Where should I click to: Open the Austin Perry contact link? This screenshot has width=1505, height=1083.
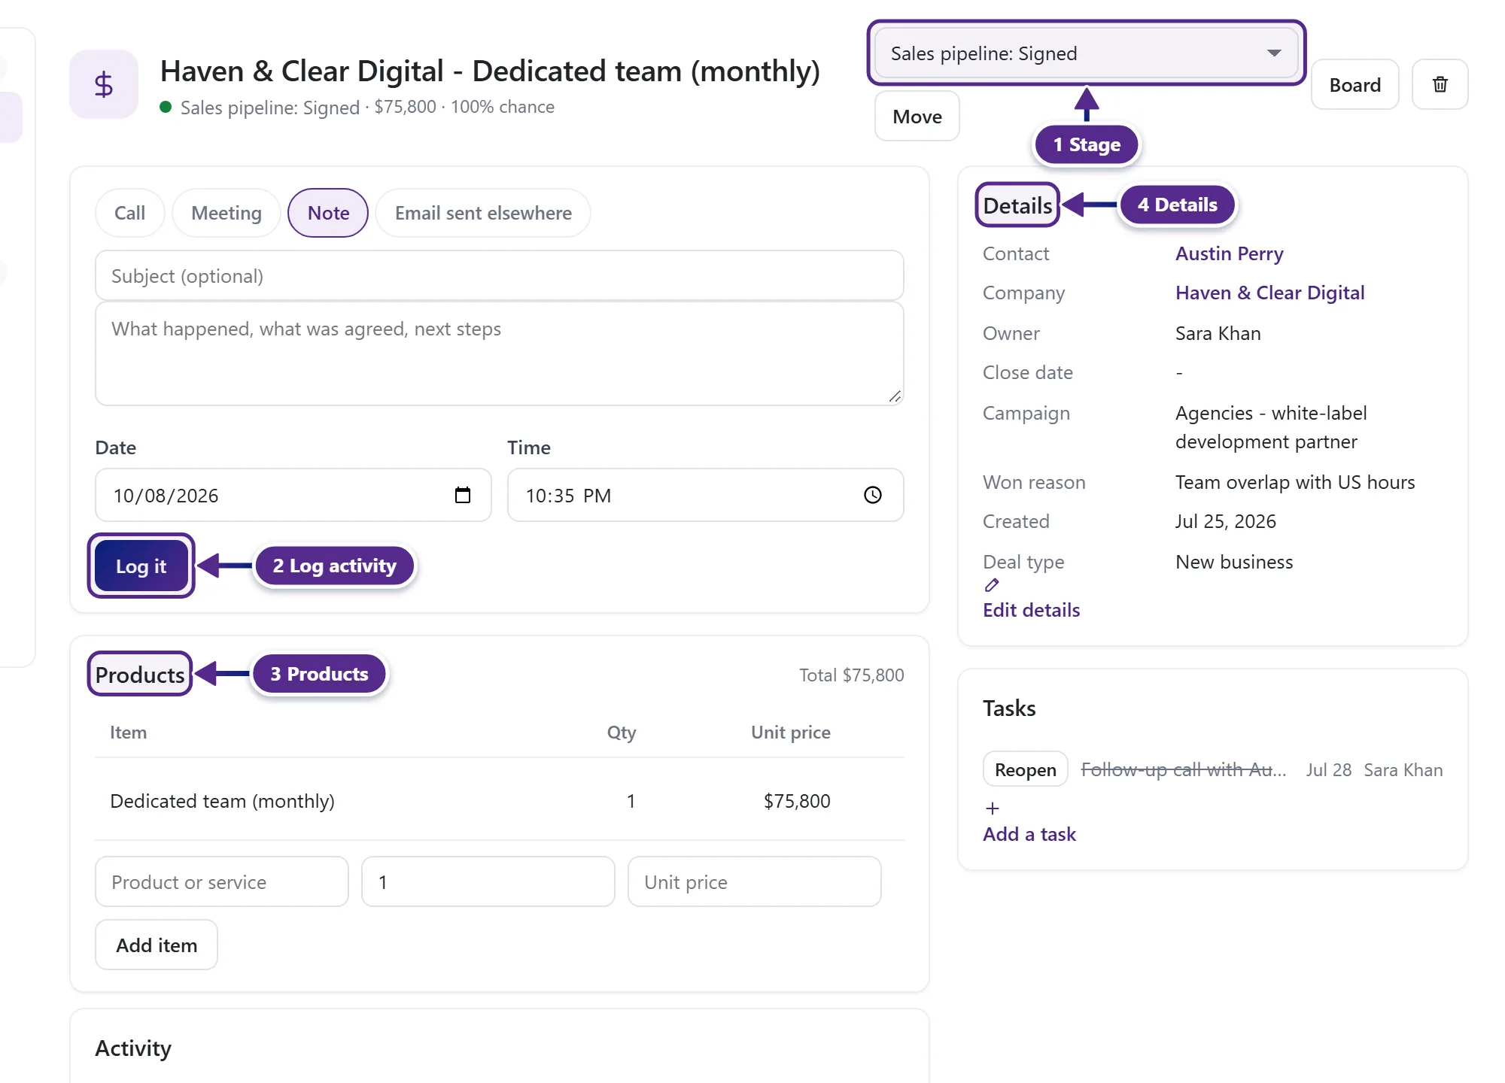[1229, 253]
